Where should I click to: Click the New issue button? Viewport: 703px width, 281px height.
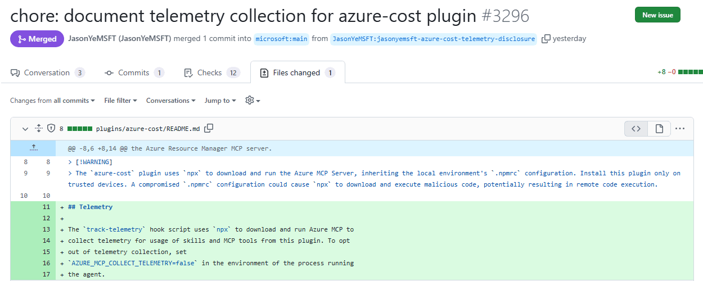pos(657,15)
